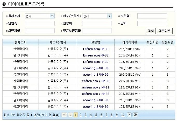Click the 젖은노면 column header
This screenshot has width=177, height=121.
(167, 42)
